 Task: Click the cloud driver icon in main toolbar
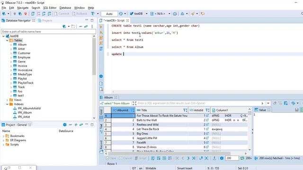(175, 14)
